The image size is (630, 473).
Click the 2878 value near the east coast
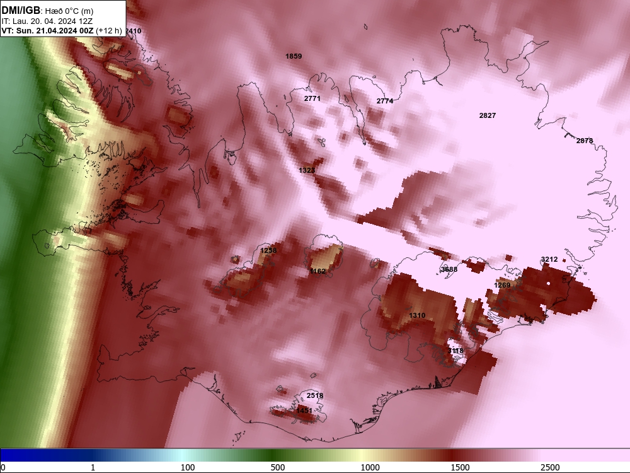(x=584, y=141)
